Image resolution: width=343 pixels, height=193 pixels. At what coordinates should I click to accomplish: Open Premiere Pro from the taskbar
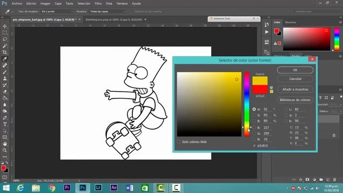[x=67, y=188]
